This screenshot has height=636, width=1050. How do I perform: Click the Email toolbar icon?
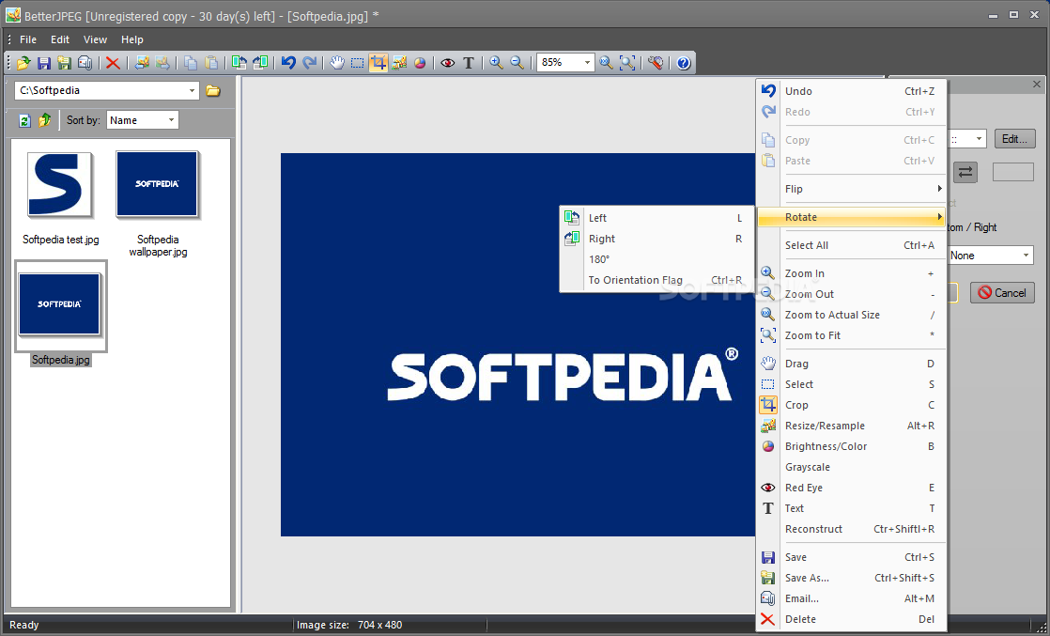(85, 63)
